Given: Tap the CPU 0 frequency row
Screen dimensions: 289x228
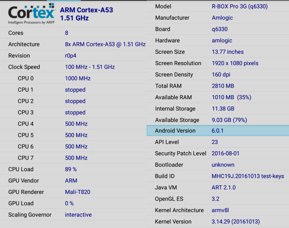Looking at the screenshot, I should [x=73, y=79].
